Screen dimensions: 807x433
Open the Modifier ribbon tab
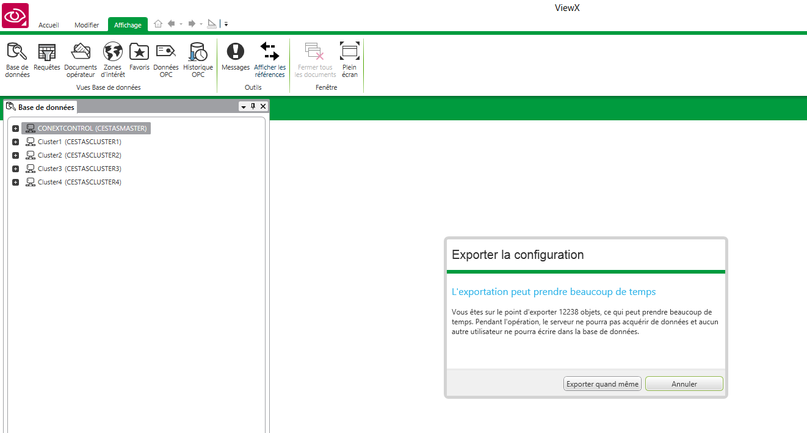click(87, 25)
